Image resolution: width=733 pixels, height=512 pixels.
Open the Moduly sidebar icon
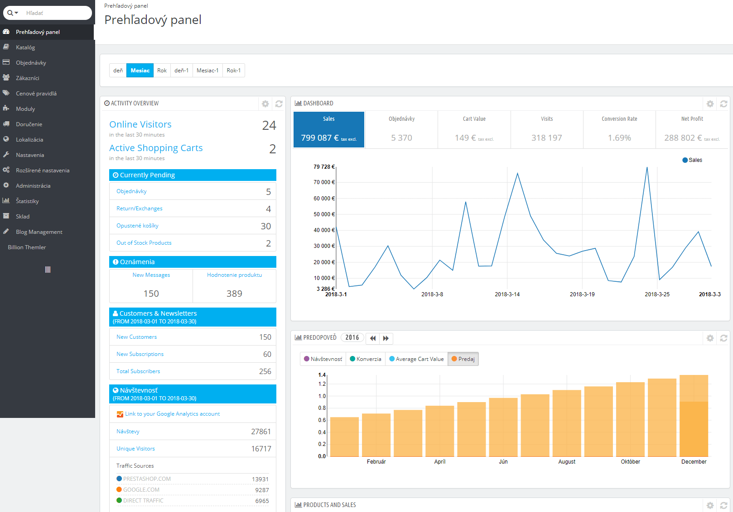6,109
